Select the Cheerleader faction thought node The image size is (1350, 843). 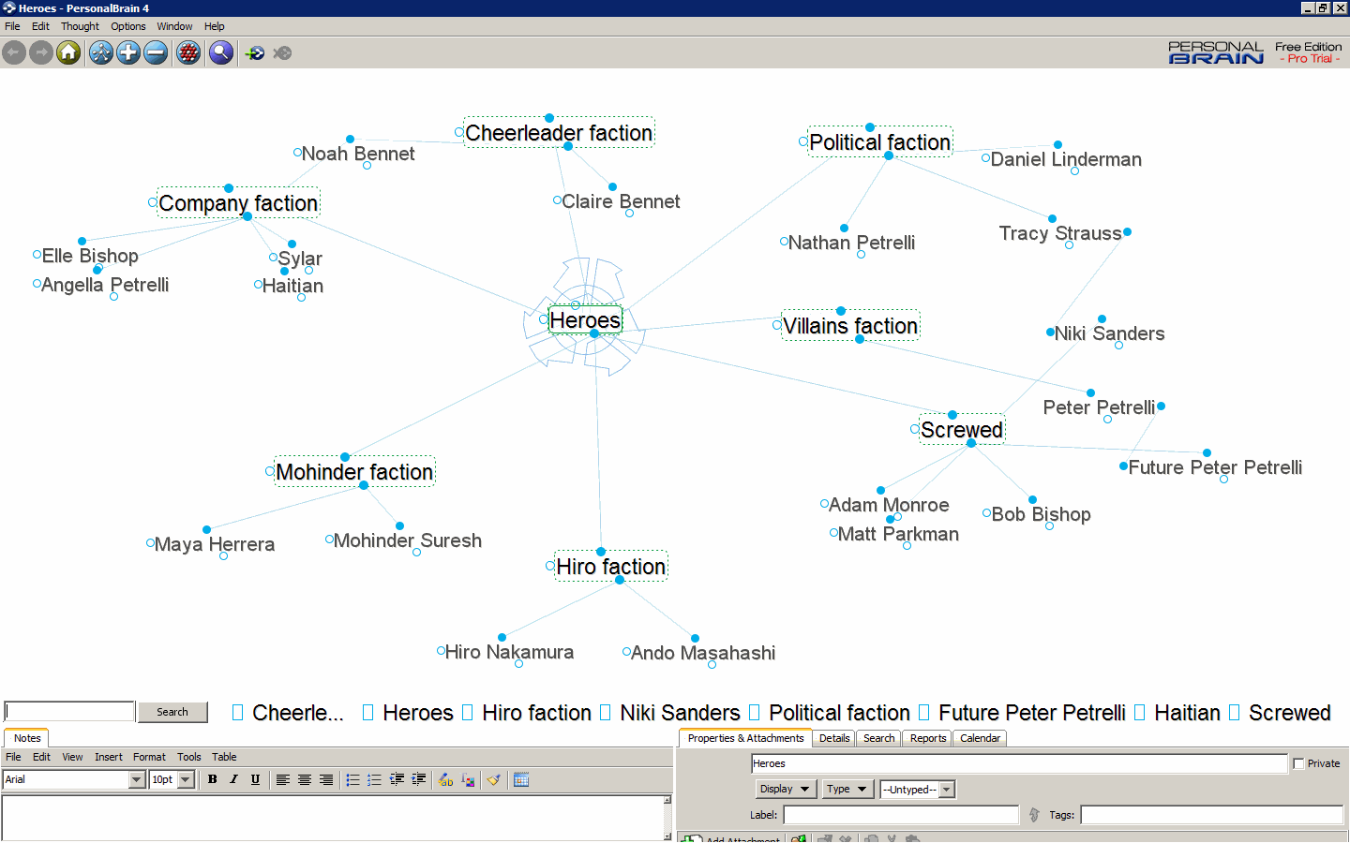(x=559, y=133)
